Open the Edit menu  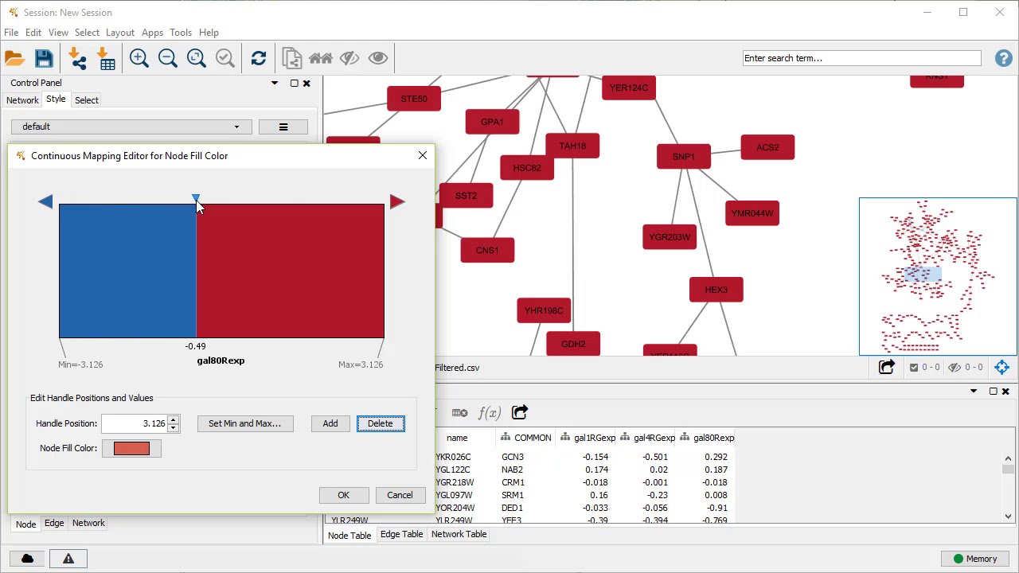coord(33,33)
